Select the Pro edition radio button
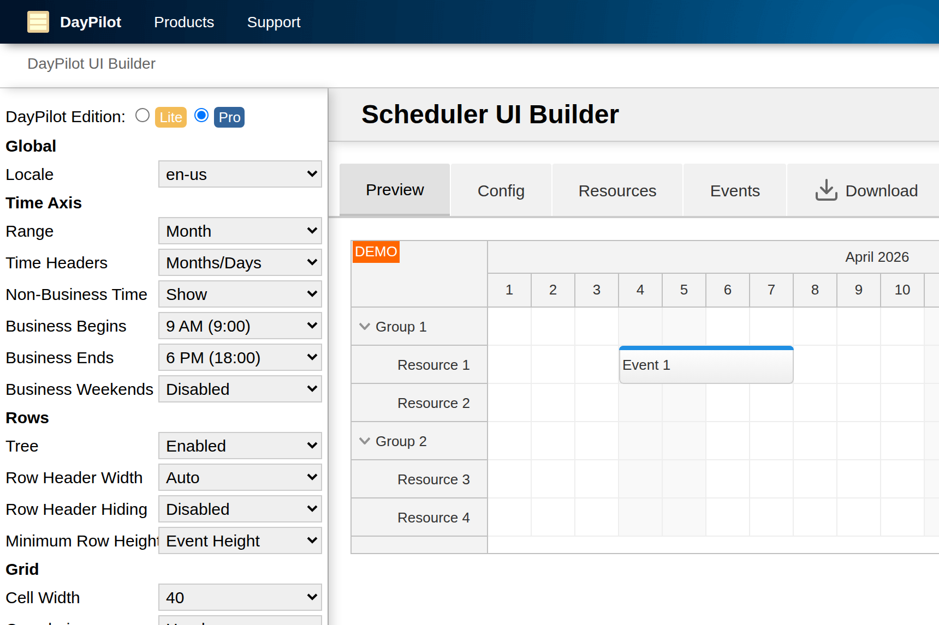Image resolution: width=939 pixels, height=625 pixels. pyautogui.click(x=201, y=115)
